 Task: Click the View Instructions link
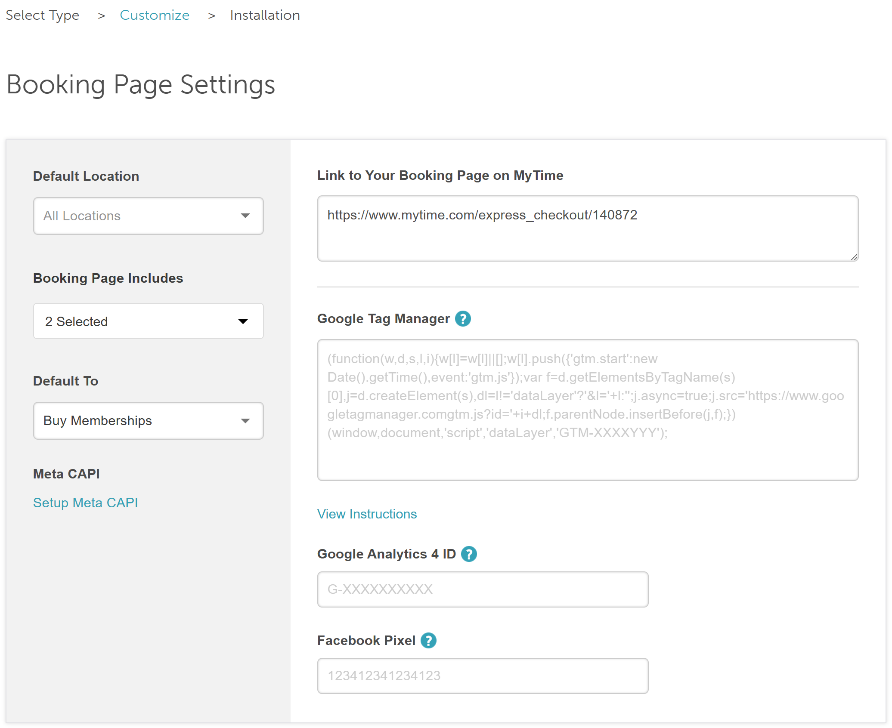pos(367,514)
